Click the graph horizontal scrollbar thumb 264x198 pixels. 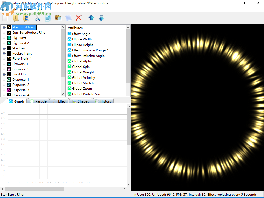tap(34, 189)
